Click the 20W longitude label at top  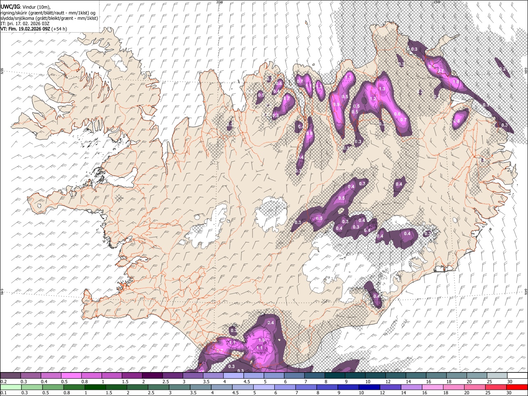coord(219,2)
